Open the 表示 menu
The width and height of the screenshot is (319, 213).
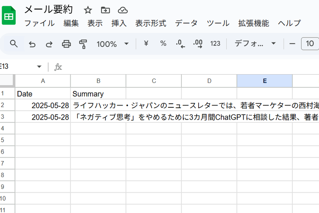[x=95, y=23]
